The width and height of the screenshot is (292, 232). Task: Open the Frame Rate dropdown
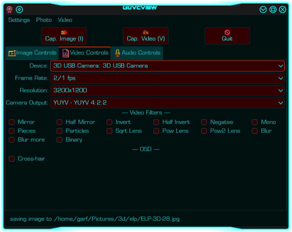coord(167,78)
